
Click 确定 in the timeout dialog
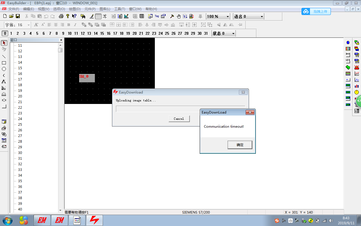(240, 145)
